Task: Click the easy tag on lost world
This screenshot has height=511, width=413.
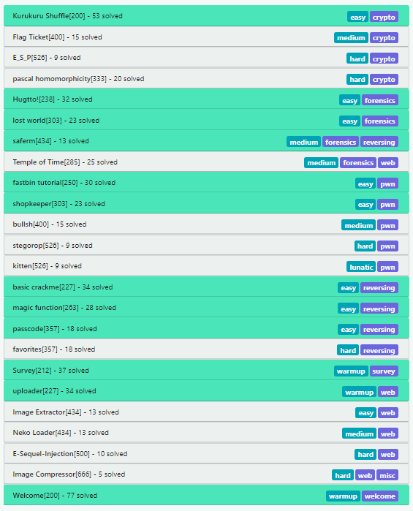Action: click(x=349, y=121)
